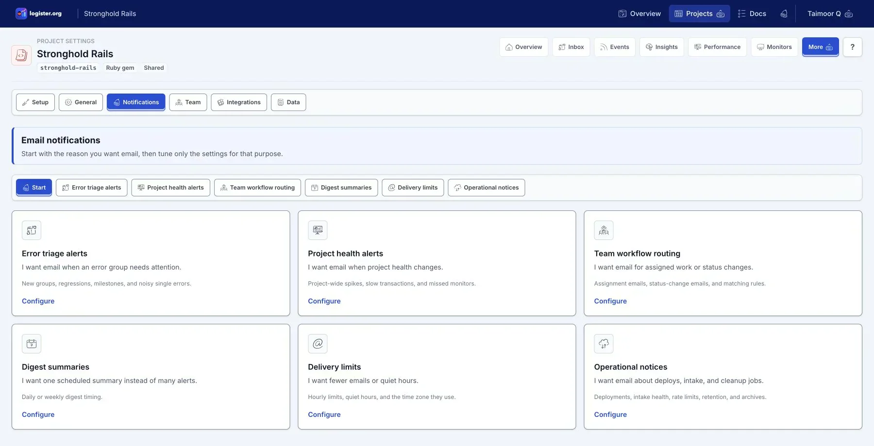The height and width of the screenshot is (446, 874).
Task: Click "I want email when project health changes."
Action: [x=375, y=267]
